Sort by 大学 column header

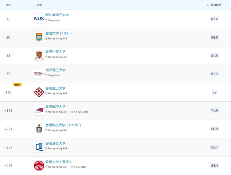click(38, 5)
